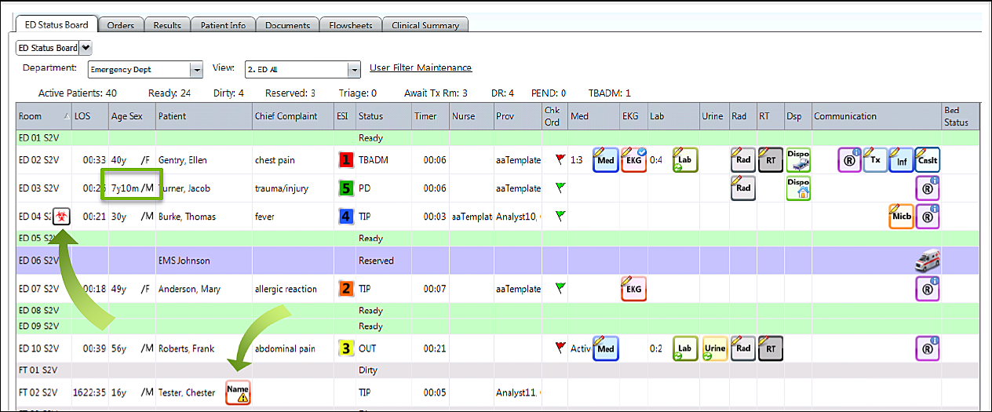Image resolution: width=992 pixels, height=412 pixels.
Task: Click the yellow ESI 3 badge for Roberts, Frank
Action: pyautogui.click(x=345, y=348)
